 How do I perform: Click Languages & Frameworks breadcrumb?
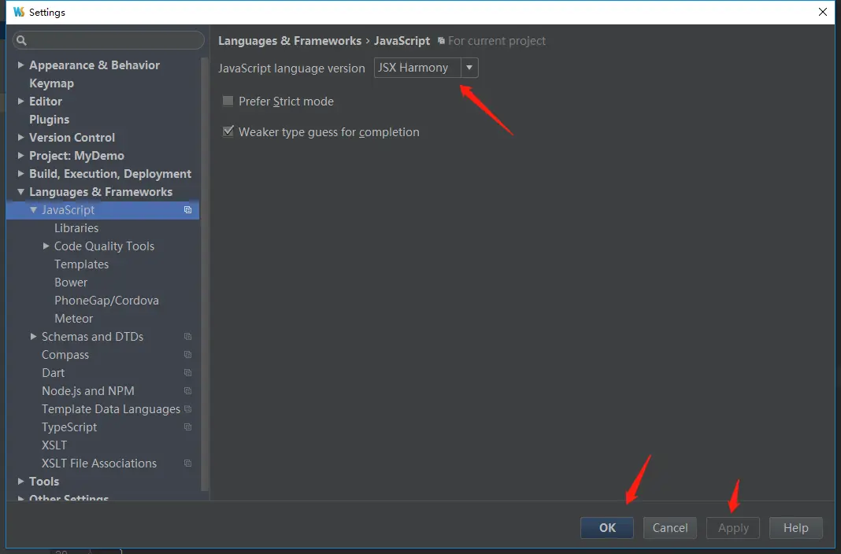coord(290,41)
